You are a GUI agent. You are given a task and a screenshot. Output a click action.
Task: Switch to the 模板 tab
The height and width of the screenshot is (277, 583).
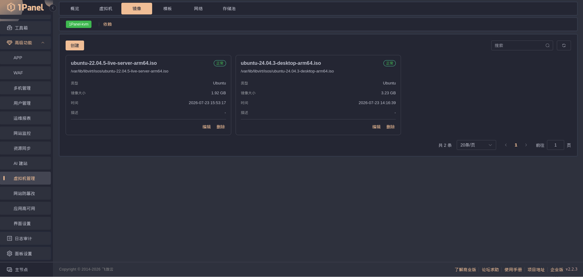tap(168, 9)
